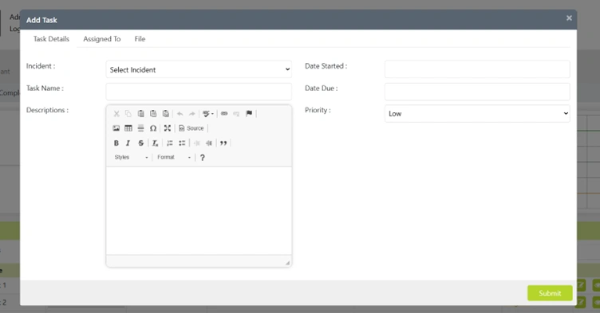Viewport: 600px width, 313px height.
Task: Click the Copy icon in editor toolbar
Action: (128, 114)
